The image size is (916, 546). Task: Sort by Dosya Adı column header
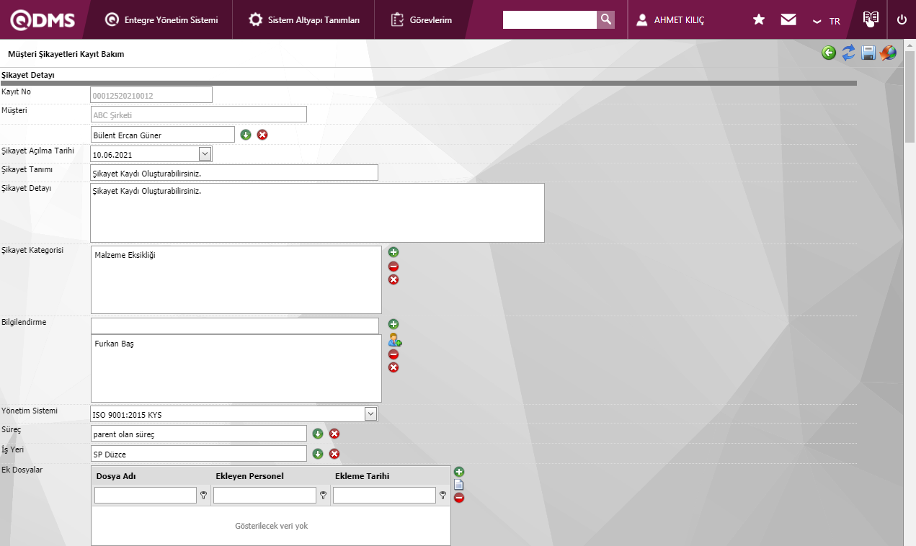(x=115, y=476)
